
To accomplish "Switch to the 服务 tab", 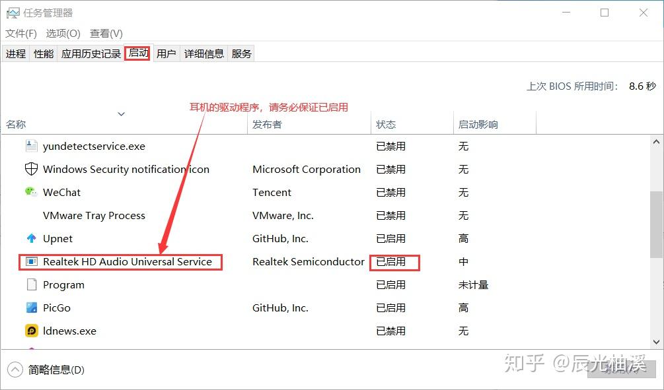I will [x=241, y=53].
